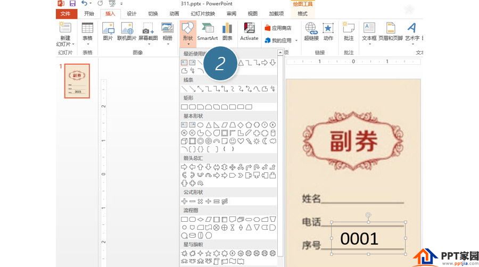Save the presentation from the quick access toolbar
The image size is (479, 267).
(72, 3)
